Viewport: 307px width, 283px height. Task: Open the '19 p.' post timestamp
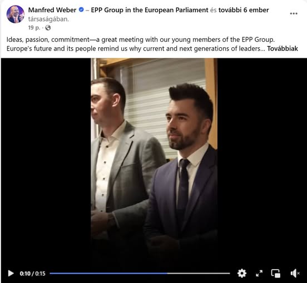[x=34, y=28]
